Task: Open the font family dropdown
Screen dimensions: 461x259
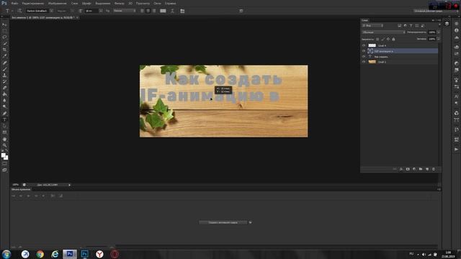Action: (x=51, y=11)
